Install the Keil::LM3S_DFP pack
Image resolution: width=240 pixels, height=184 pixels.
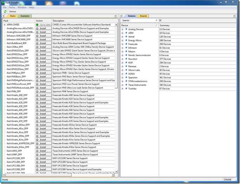pyautogui.click(x=44, y=151)
